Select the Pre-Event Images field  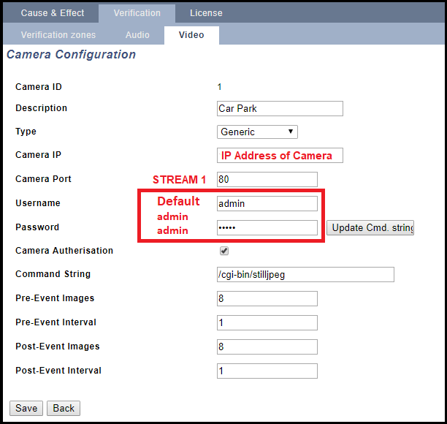267,298
